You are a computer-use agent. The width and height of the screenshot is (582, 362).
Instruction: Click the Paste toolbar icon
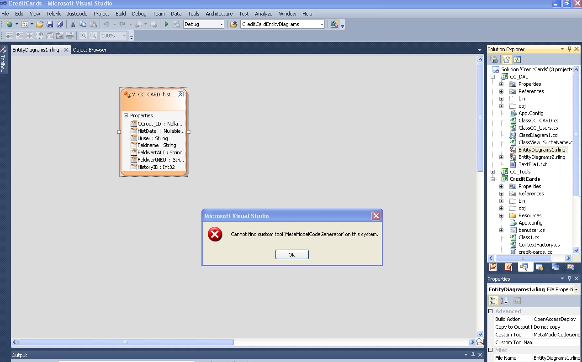[x=93, y=24]
